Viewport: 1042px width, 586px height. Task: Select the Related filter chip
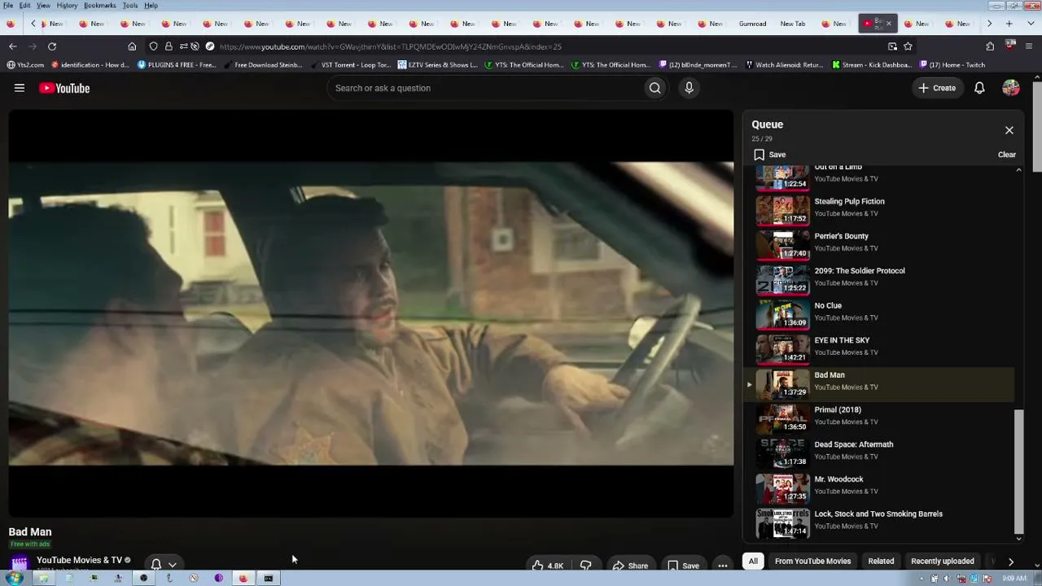pyautogui.click(x=881, y=561)
